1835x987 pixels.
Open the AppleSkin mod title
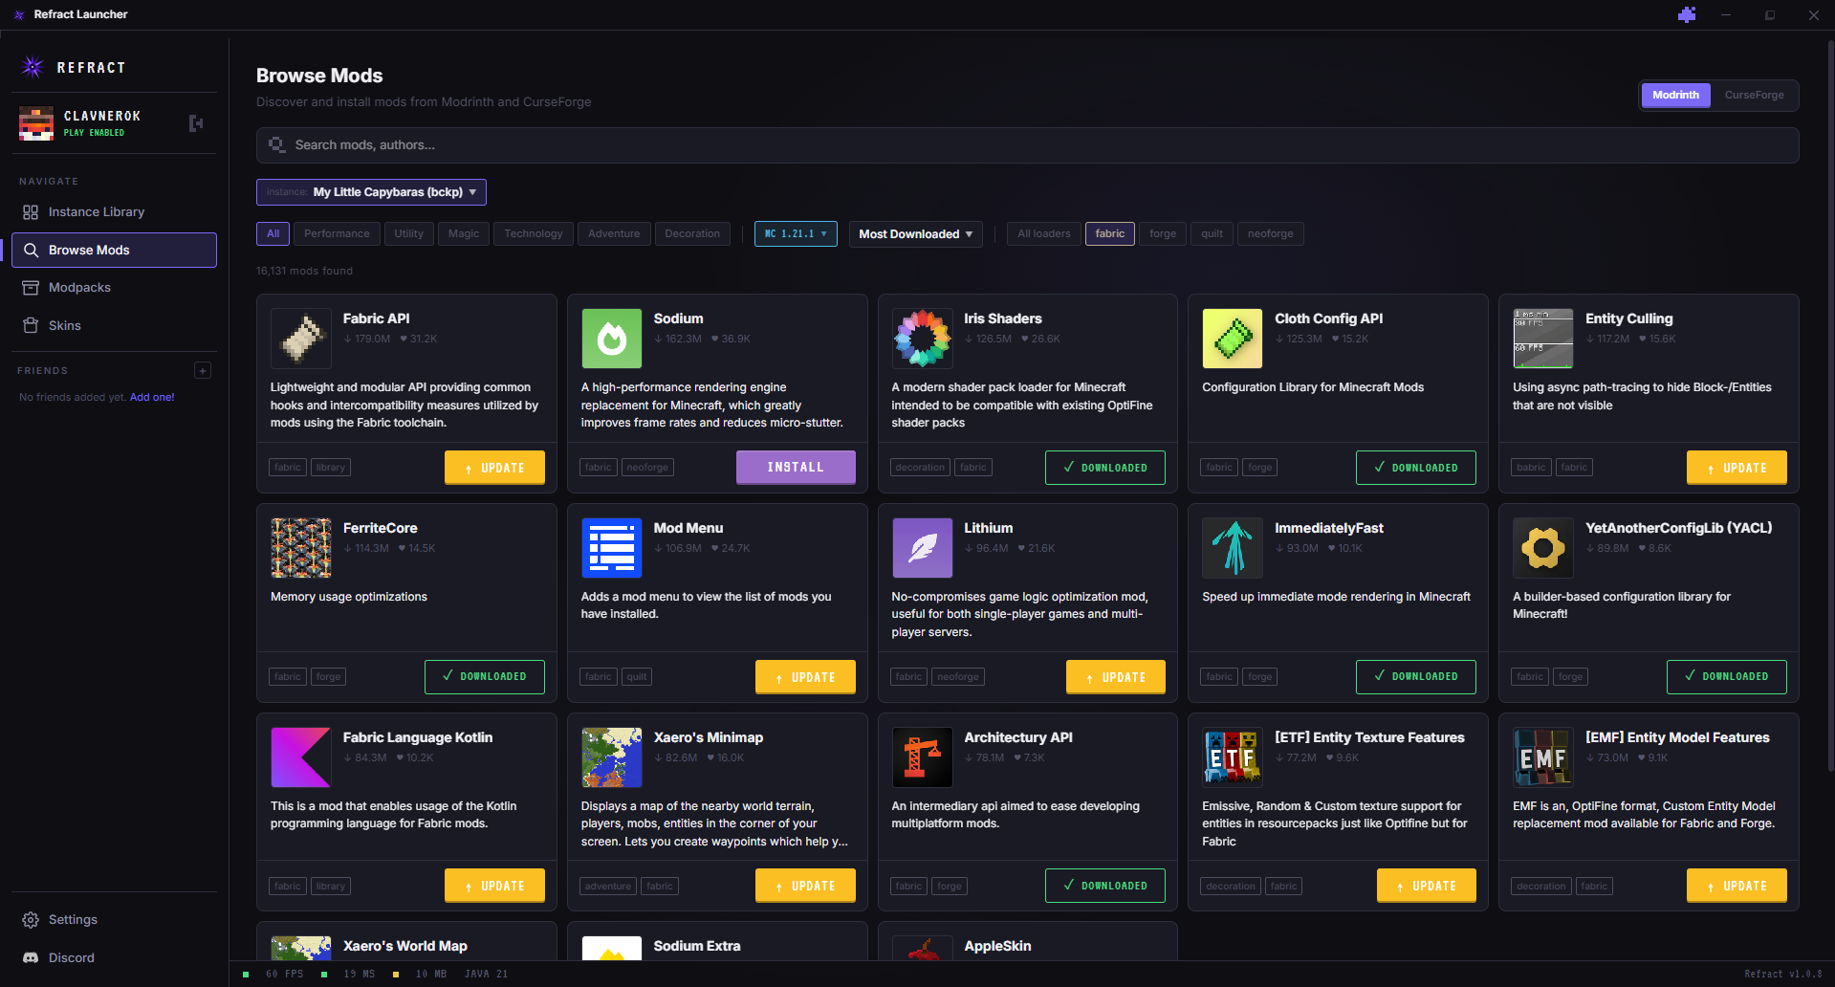point(997,946)
